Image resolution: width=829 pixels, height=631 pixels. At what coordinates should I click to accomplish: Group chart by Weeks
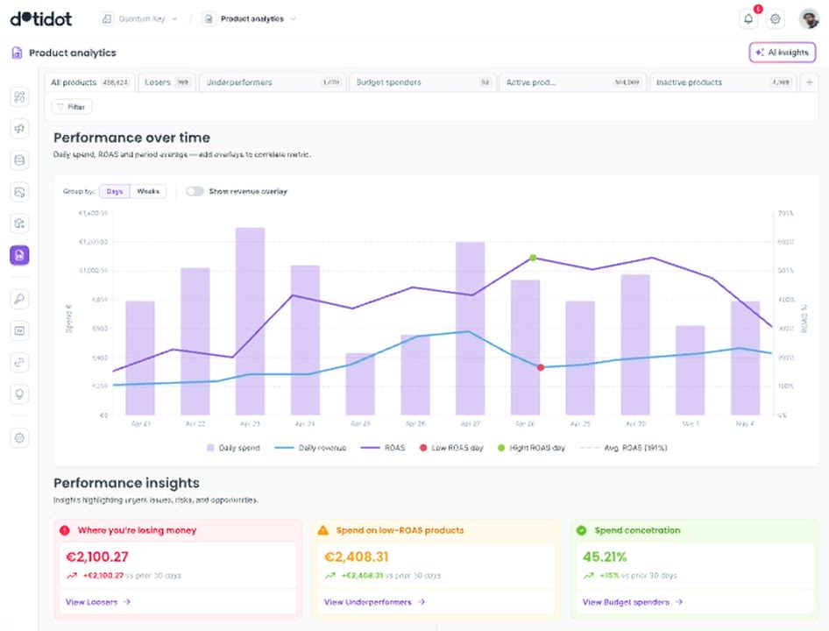tap(148, 191)
